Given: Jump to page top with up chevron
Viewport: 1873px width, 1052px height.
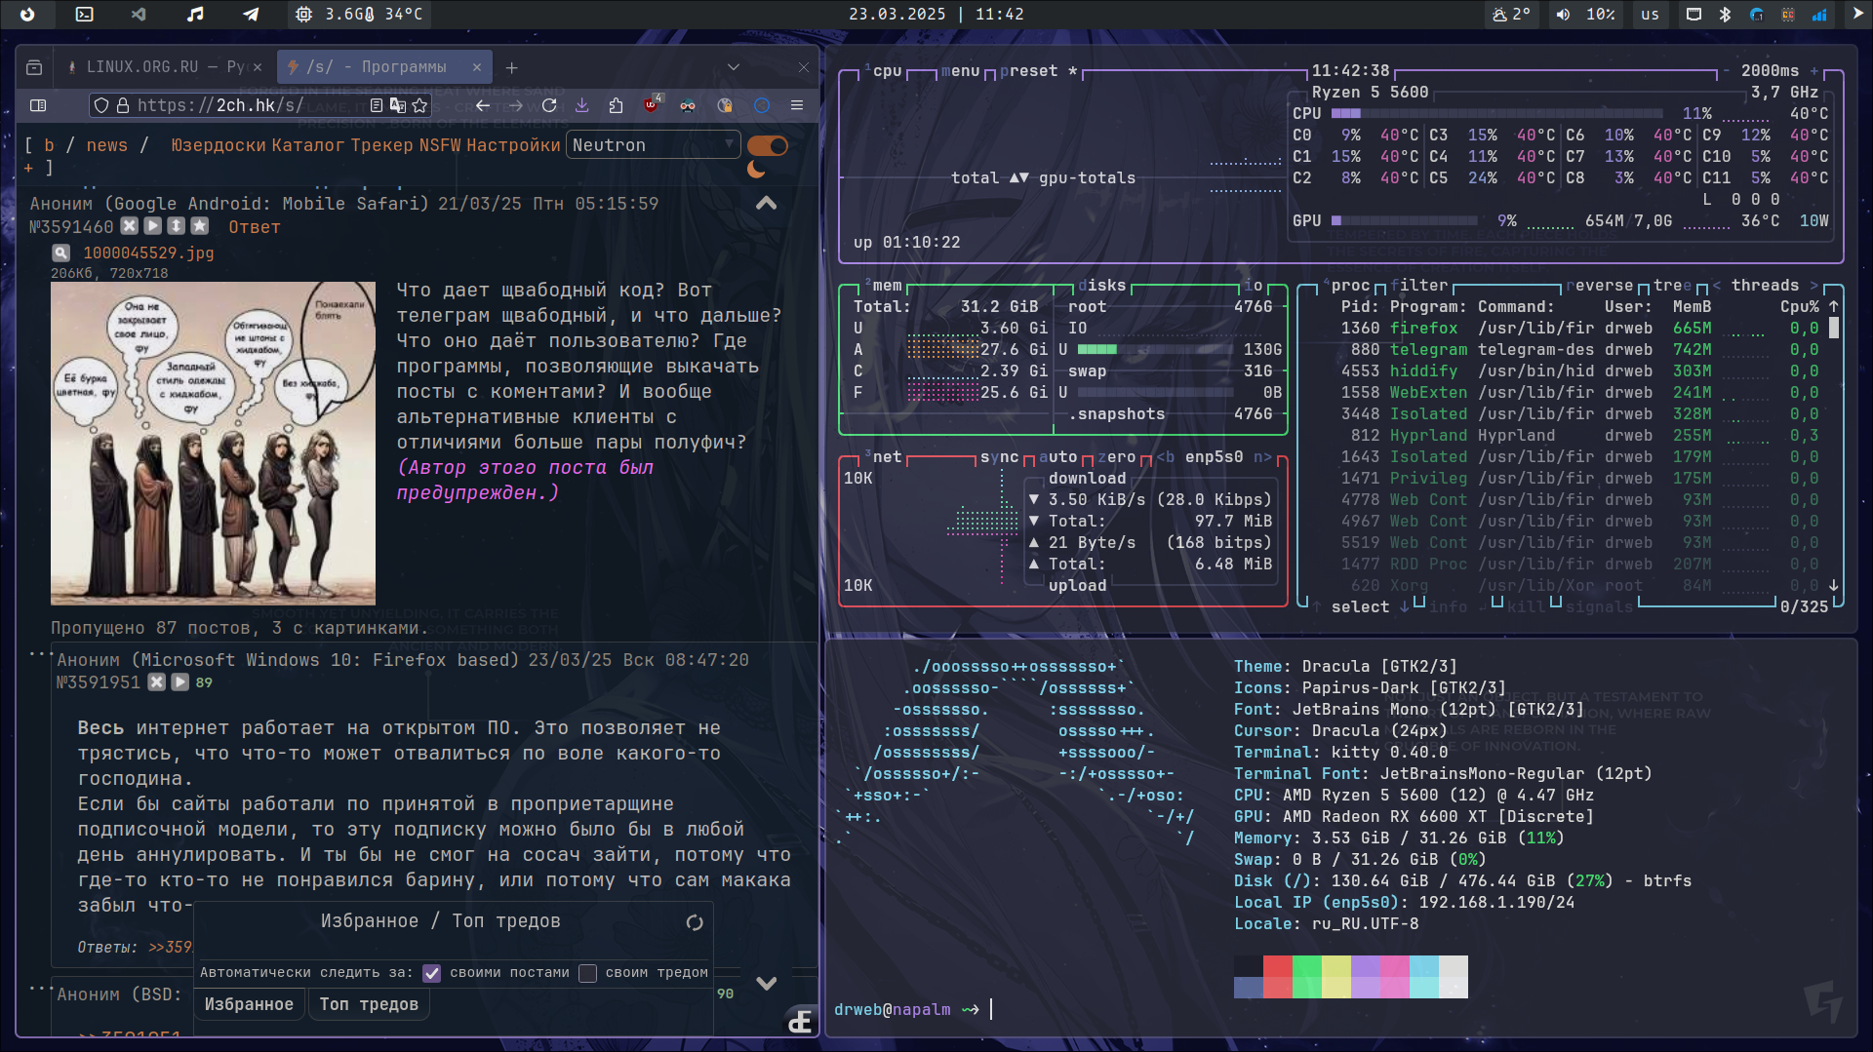Looking at the screenshot, I should tap(767, 203).
